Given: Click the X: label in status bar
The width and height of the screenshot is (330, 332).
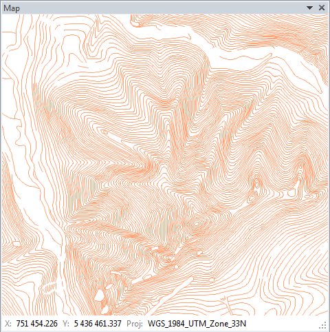Looking at the screenshot, I should pos(8,324).
